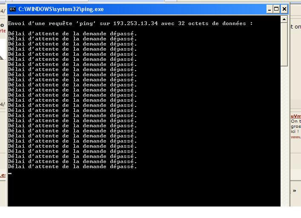Maximize the ping.exe console window
This screenshot has height=218, width=301.
point(276,9)
